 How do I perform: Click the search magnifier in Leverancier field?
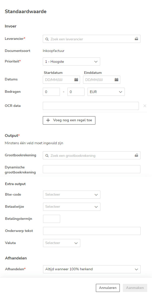47,39
